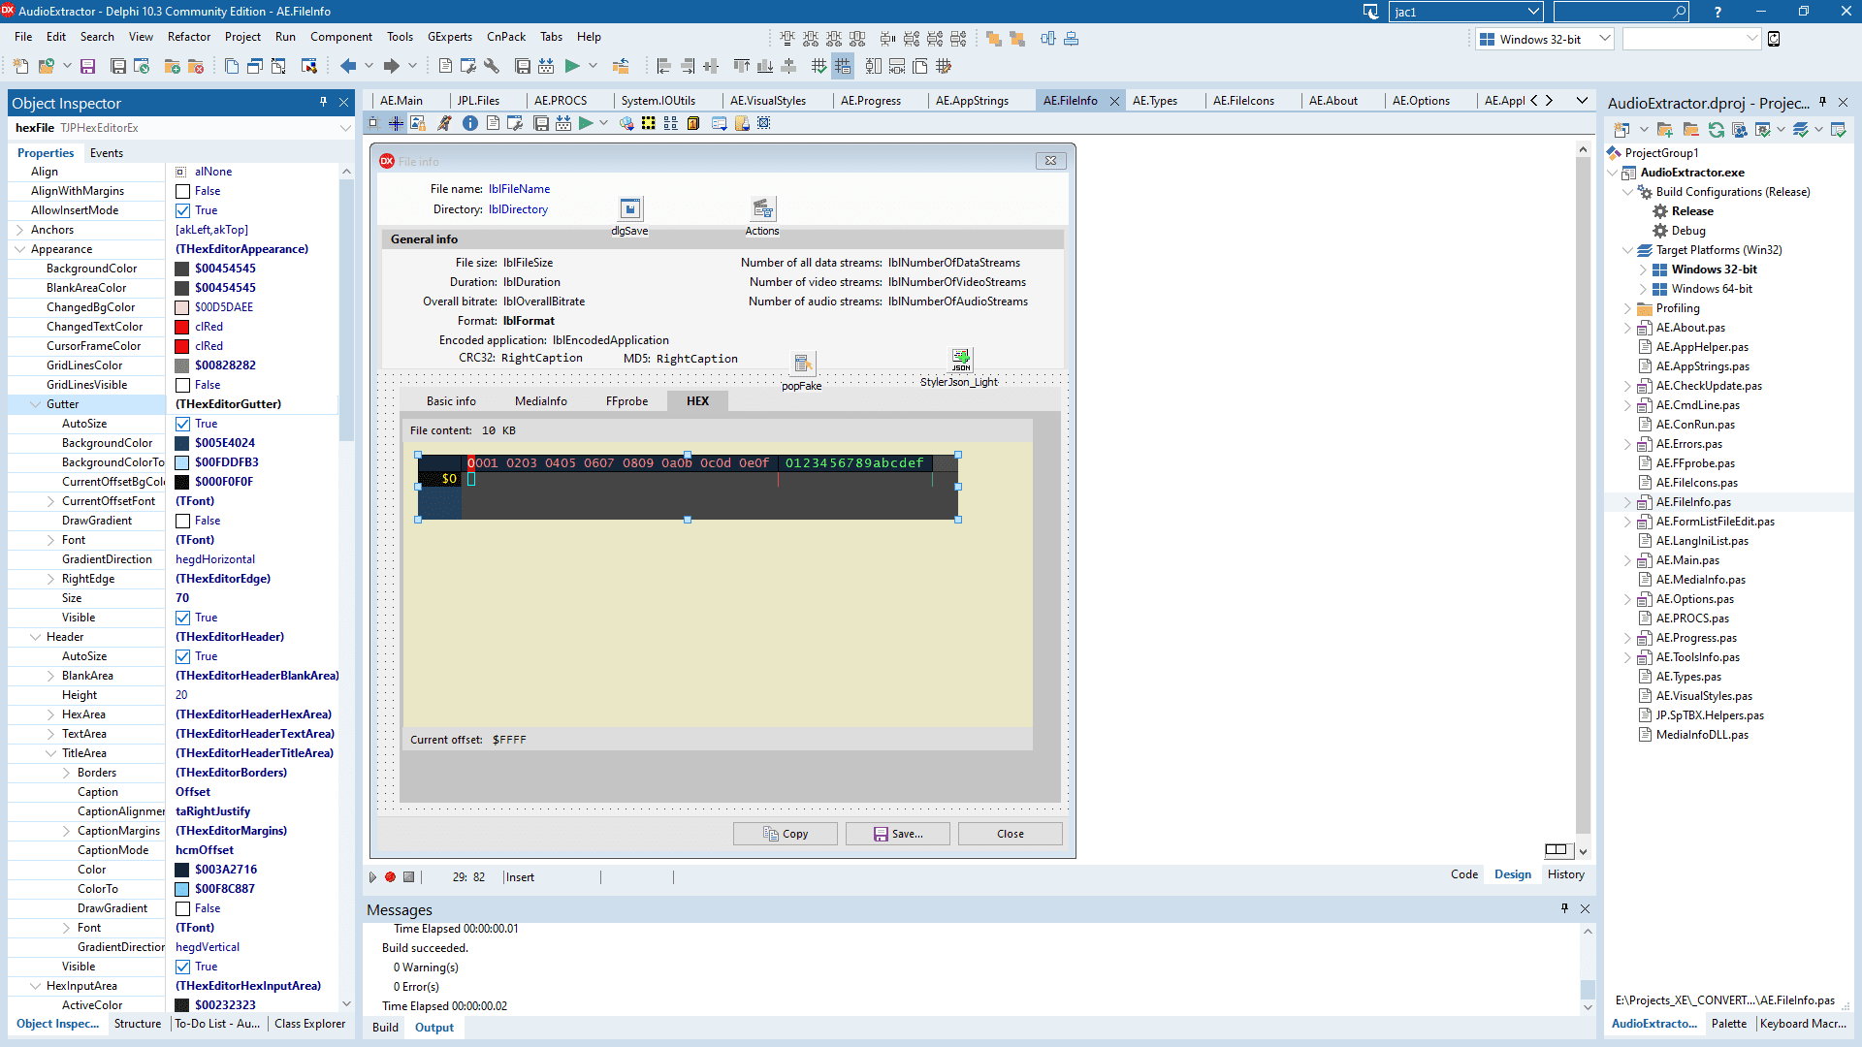This screenshot has width=1862, height=1047.
Task: Click the popFake popup component icon
Action: pos(803,364)
